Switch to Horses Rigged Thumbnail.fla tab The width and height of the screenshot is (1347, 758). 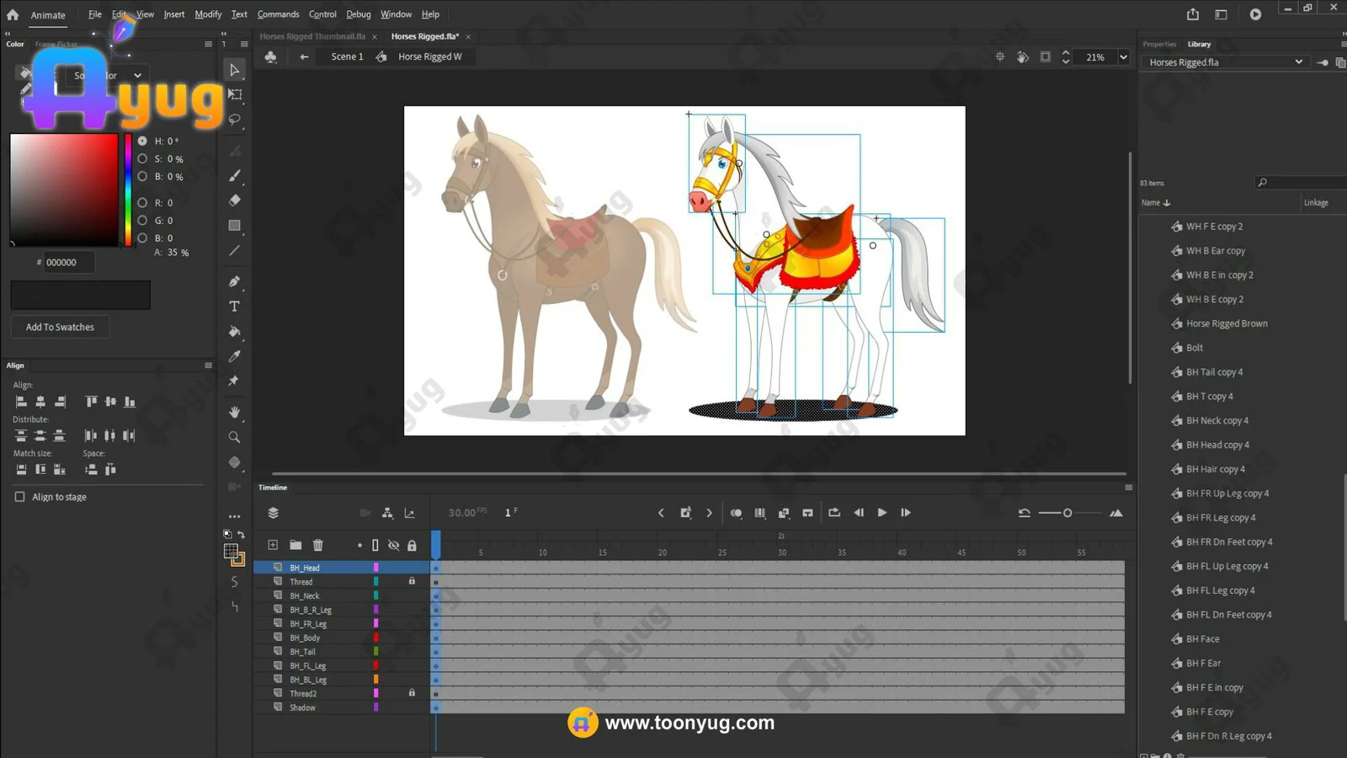click(312, 37)
